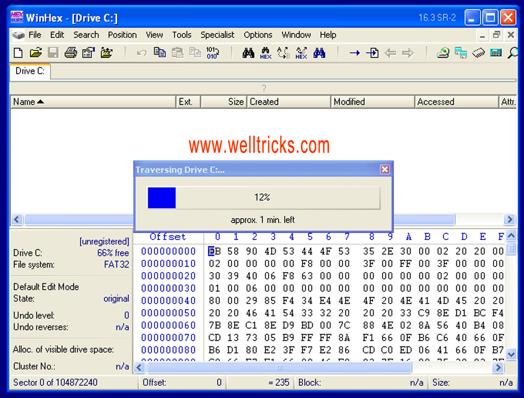Screen dimensions: 524x398
Task: Click the Go To Offset arrow icon
Action: 355,53
